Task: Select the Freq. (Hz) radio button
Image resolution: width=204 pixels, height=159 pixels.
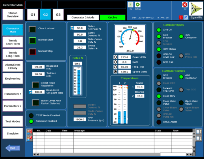Action: click(115, 67)
